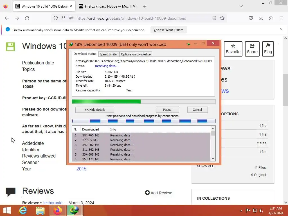
Task: Toggle reader view icon
Action: 214,18
